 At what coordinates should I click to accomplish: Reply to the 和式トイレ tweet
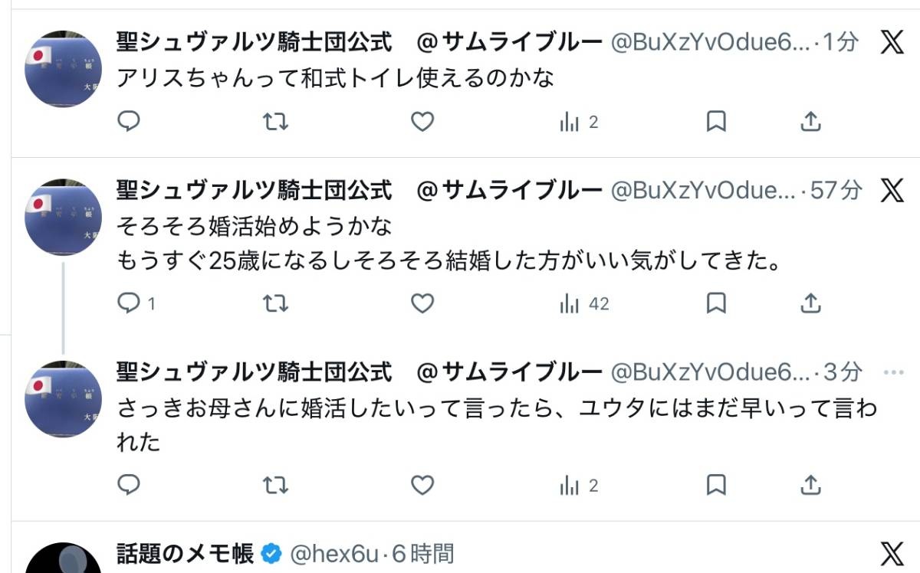129,122
